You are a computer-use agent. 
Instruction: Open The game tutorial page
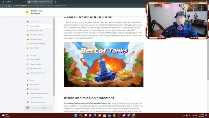(x=37, y=35)
